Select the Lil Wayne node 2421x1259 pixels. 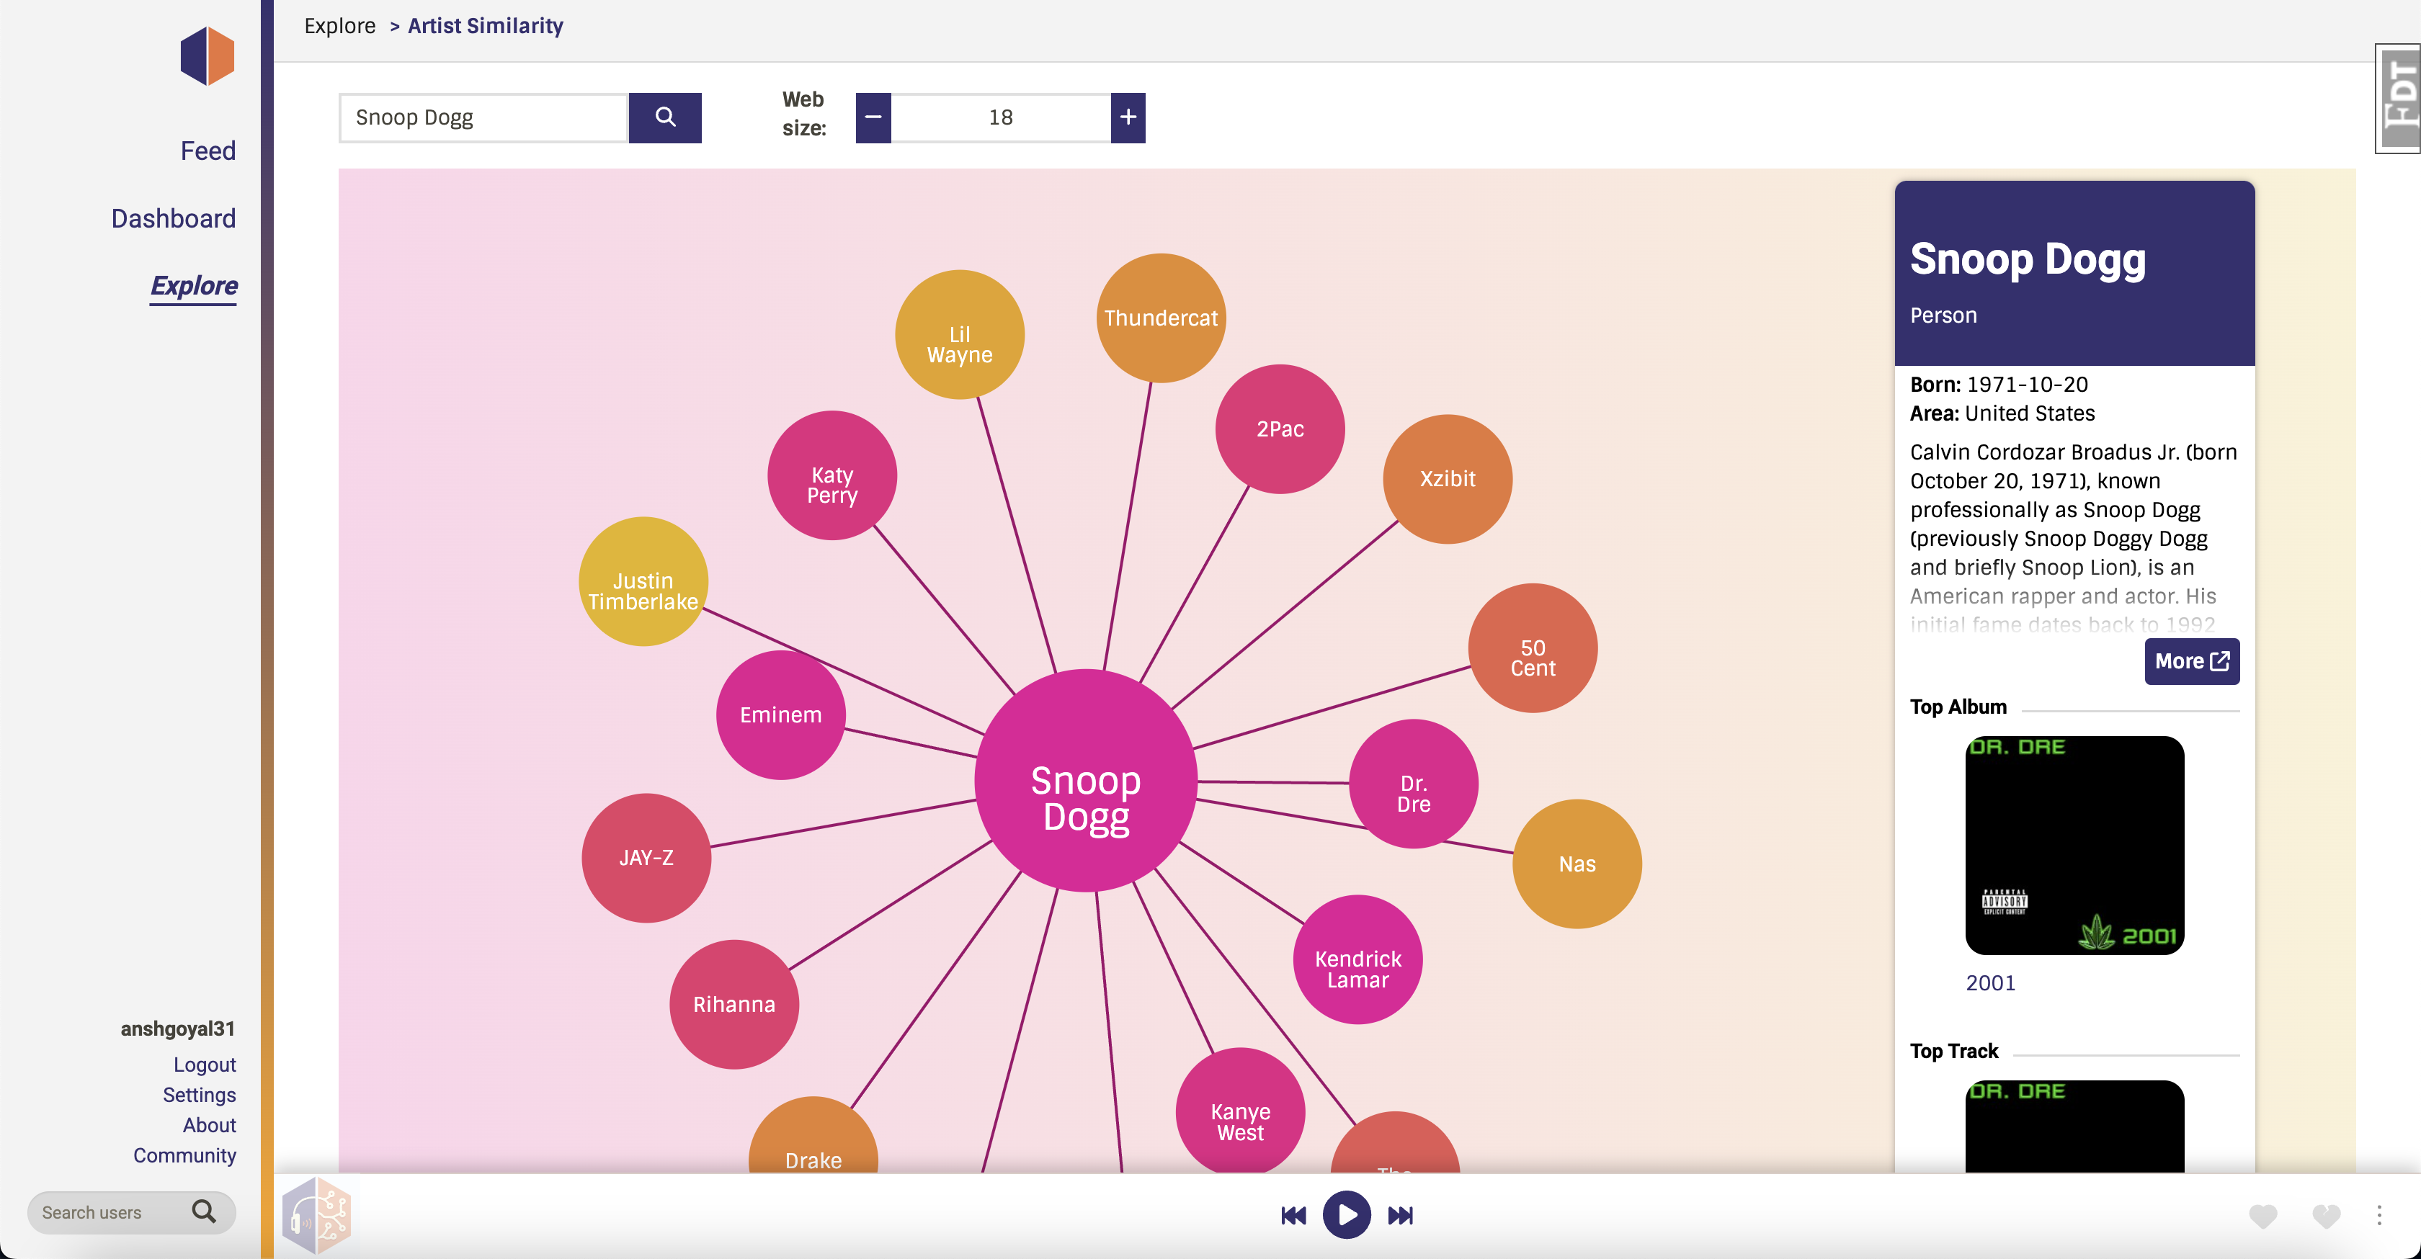point(958,334)
